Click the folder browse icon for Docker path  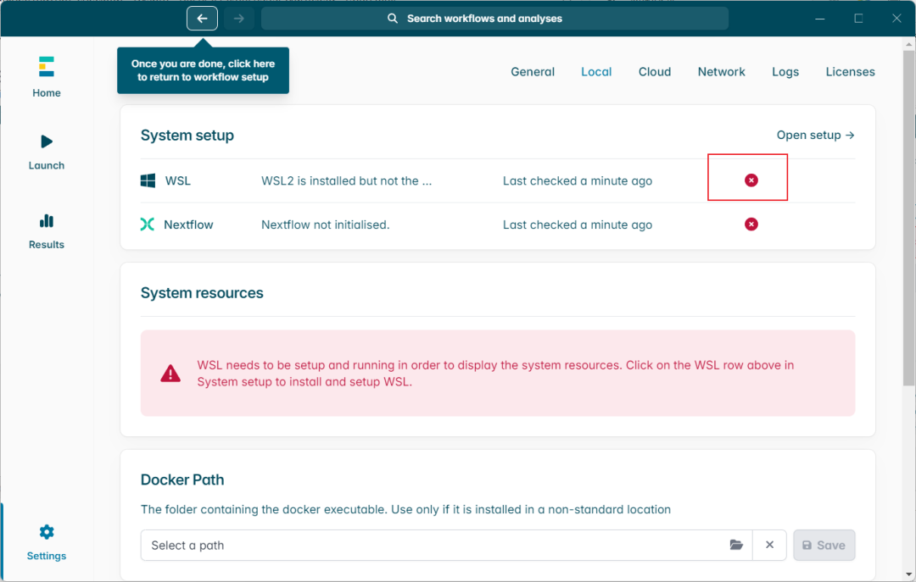point(736,546)
